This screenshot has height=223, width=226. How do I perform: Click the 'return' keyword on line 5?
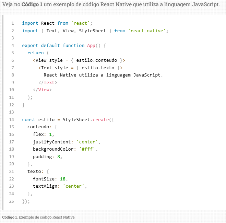coord(35,53)
